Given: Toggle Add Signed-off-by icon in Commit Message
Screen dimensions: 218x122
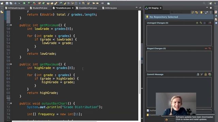Looking at the screenshot, I should (x=202, y=75).
